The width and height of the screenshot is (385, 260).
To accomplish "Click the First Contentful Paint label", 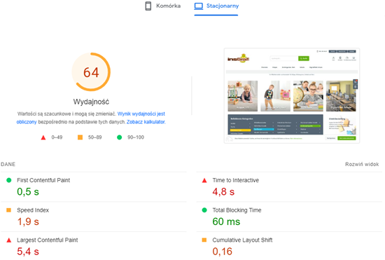I will 43,180.
